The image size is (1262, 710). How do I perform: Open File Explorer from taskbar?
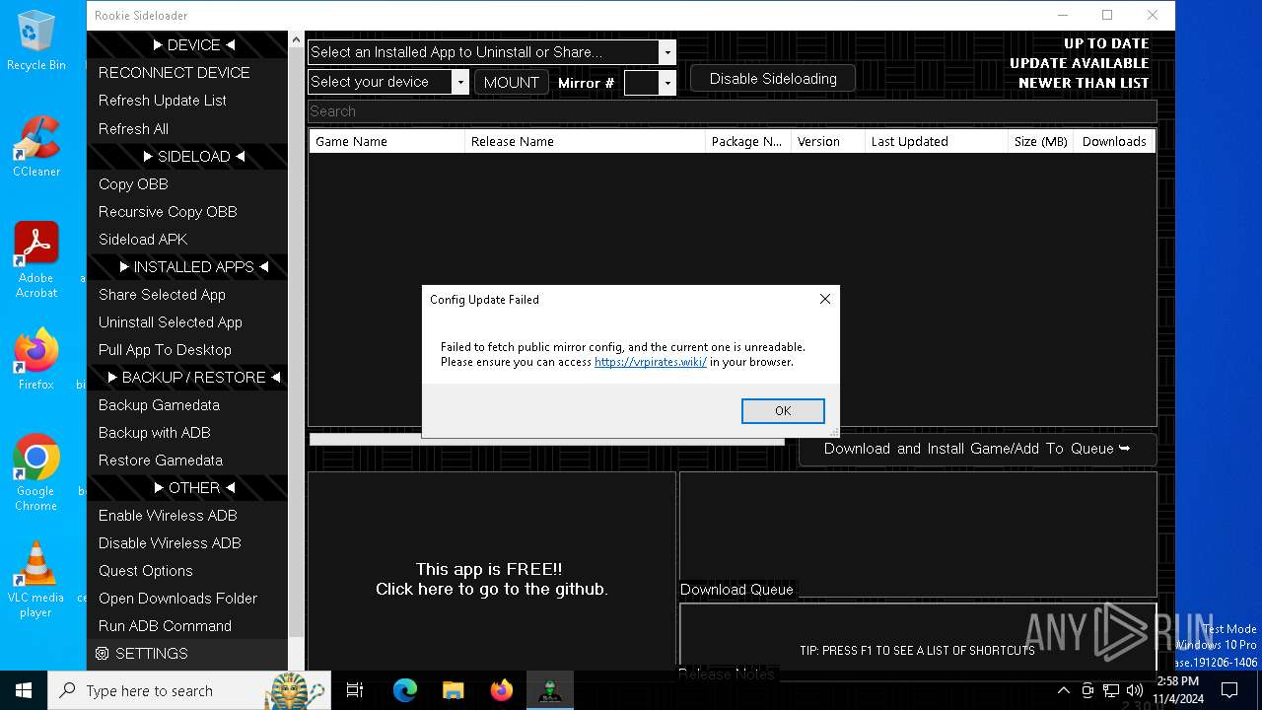(453, 690)
